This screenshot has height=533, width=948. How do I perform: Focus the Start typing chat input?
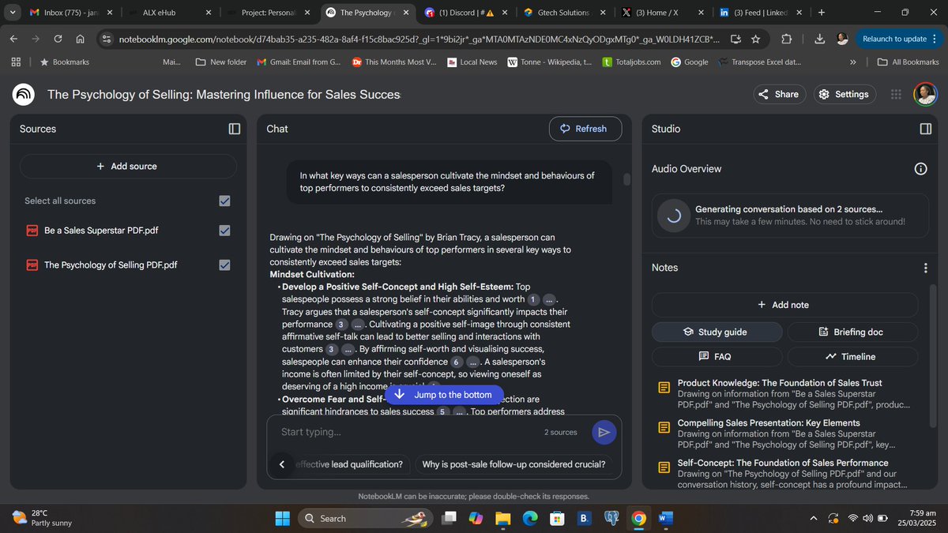407,432
